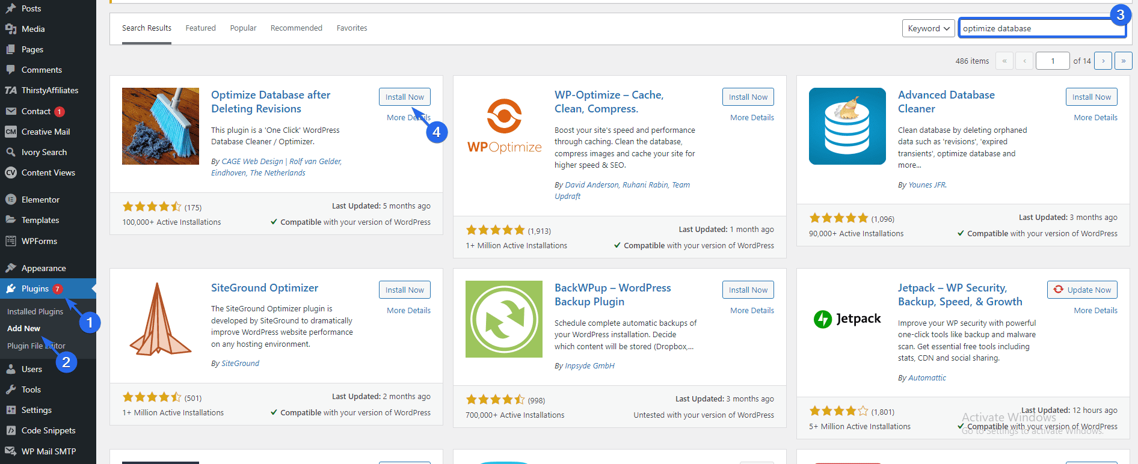Click the Appearance paintbrush icon
The image size is (1138, 464).
coord(11,268)
